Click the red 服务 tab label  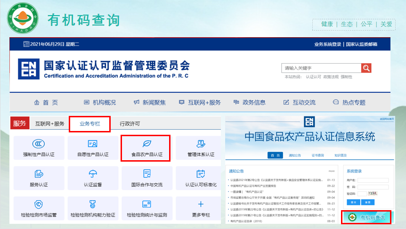point(20,123)
